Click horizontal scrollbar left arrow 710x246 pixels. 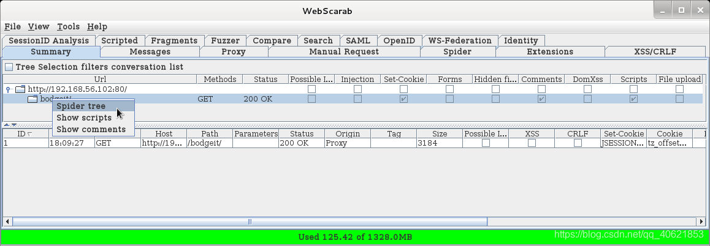point(8,222)
